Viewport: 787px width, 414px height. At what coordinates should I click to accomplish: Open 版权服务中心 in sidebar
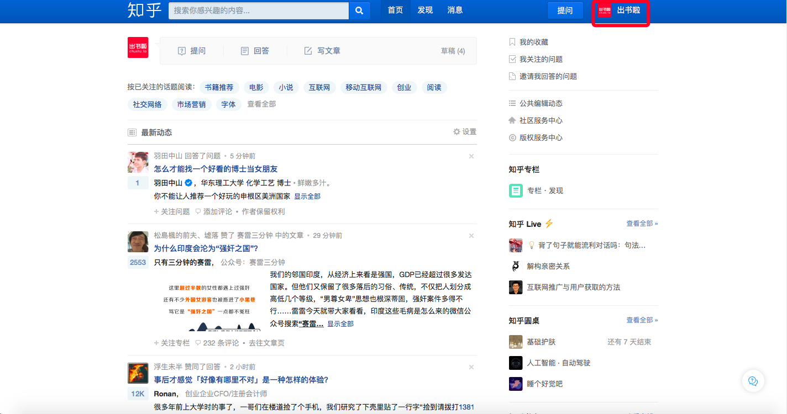pos(536,137)
